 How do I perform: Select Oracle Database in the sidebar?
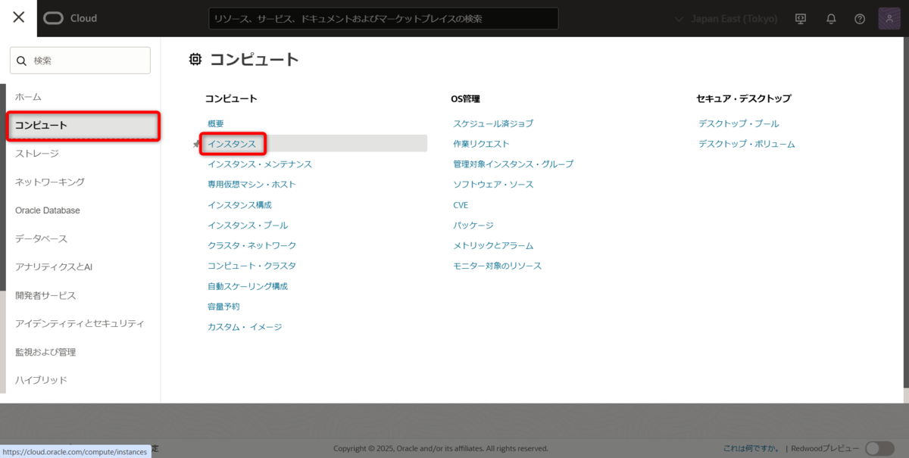(48, 210)
